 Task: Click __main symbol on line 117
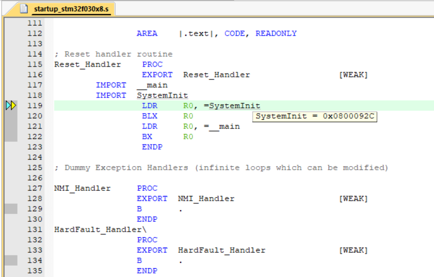click(x=152, y=85)
